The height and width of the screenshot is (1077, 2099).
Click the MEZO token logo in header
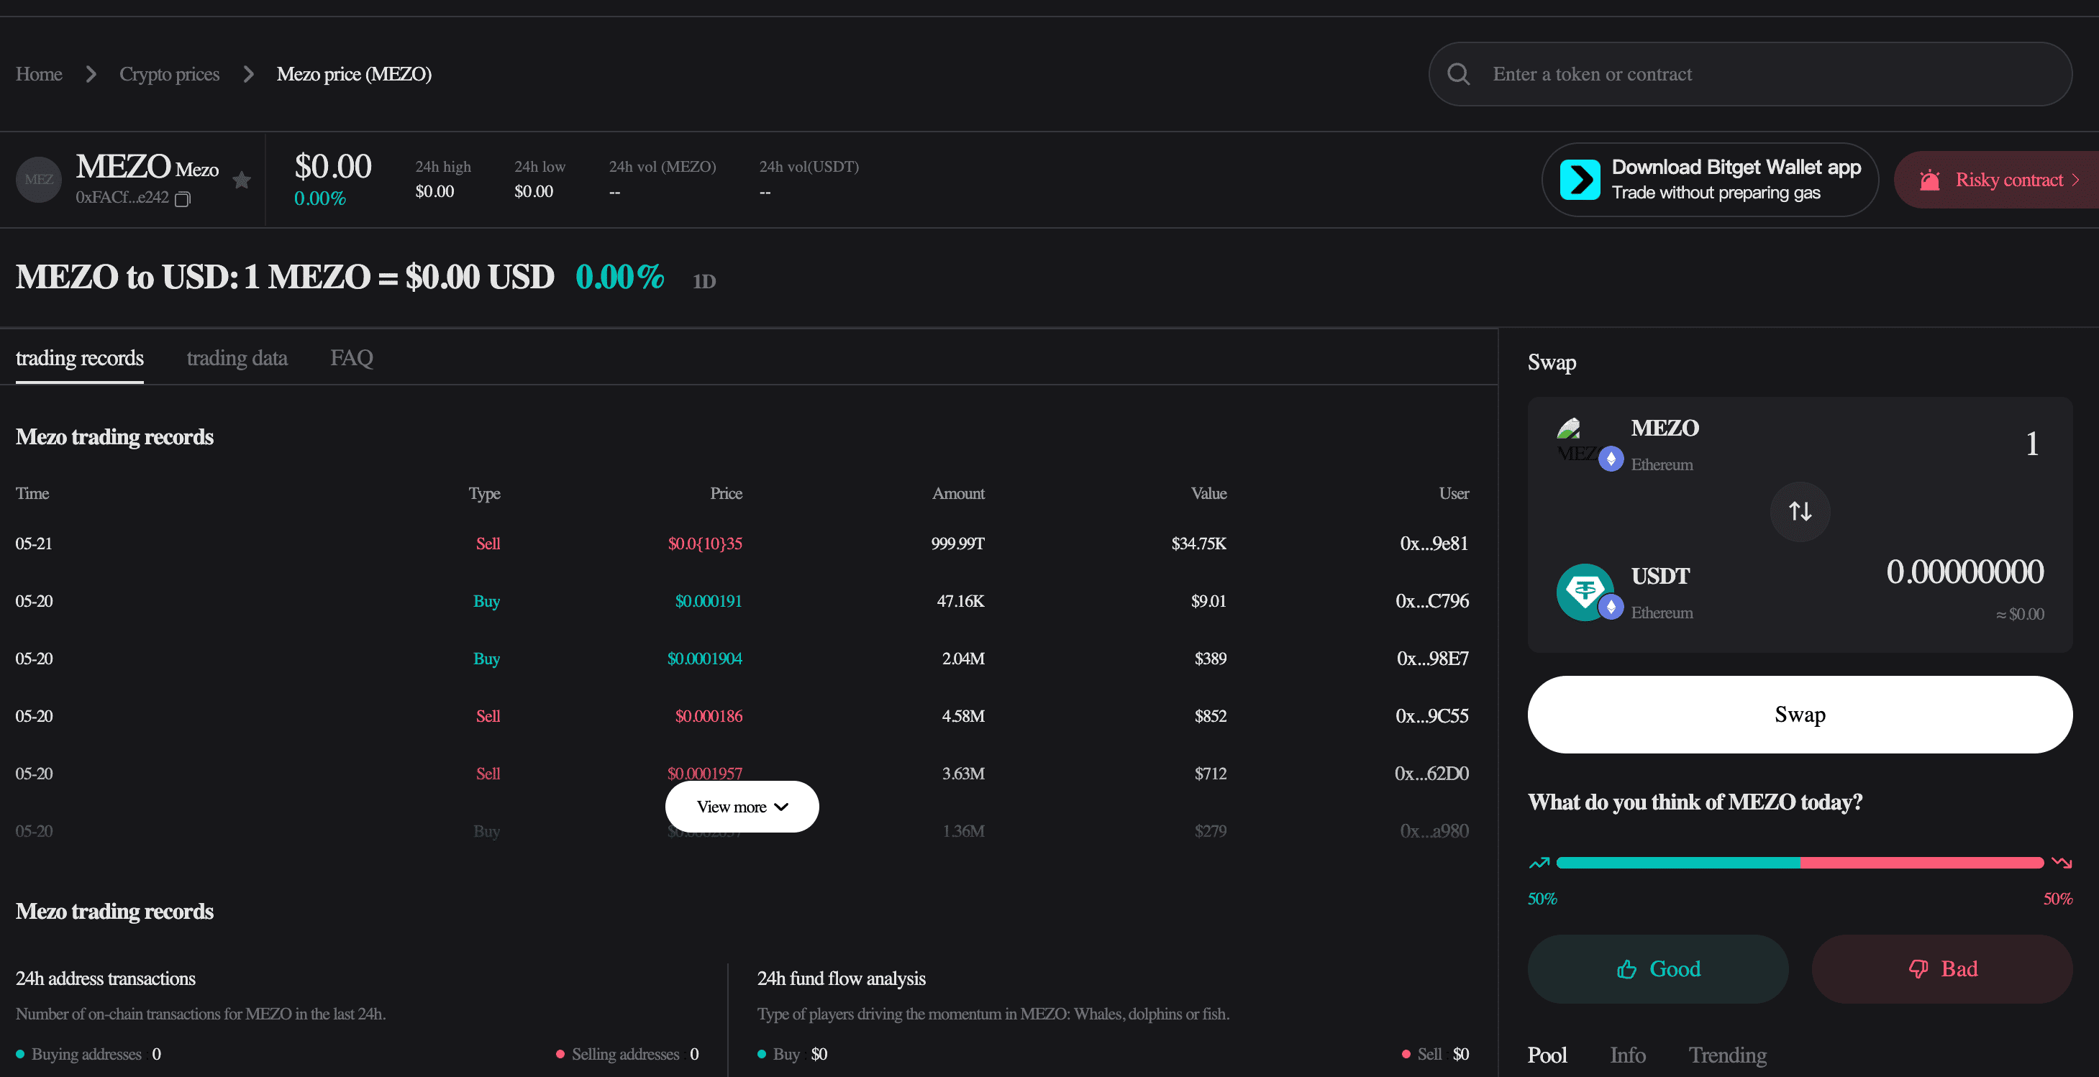[38, 179]
